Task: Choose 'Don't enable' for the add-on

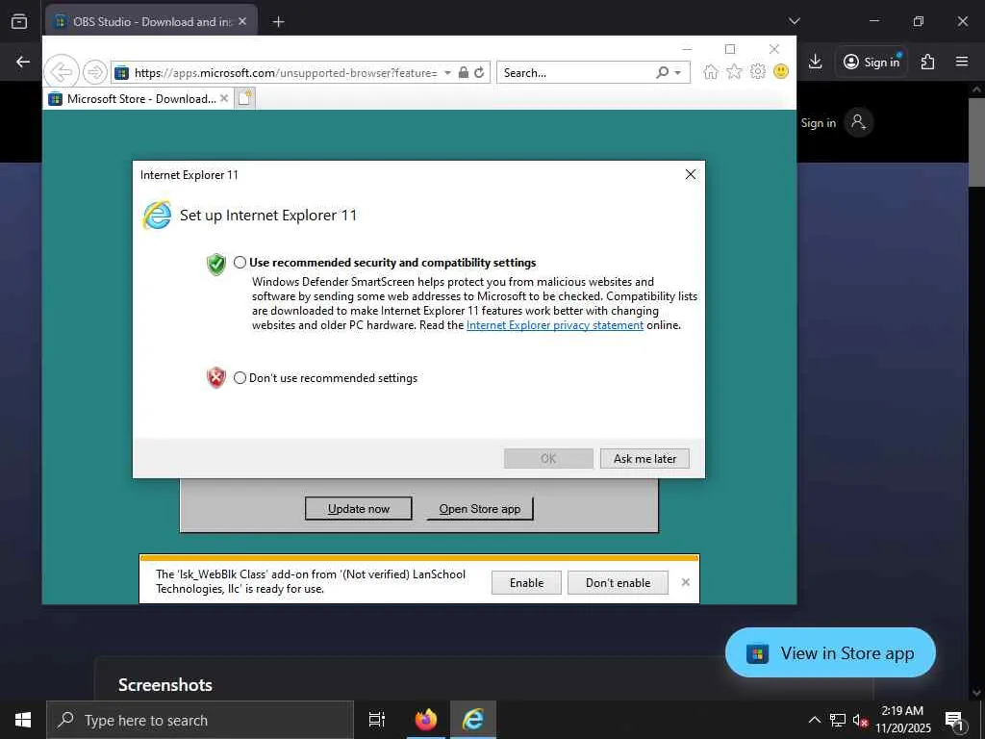Action: tap(618, 582)
